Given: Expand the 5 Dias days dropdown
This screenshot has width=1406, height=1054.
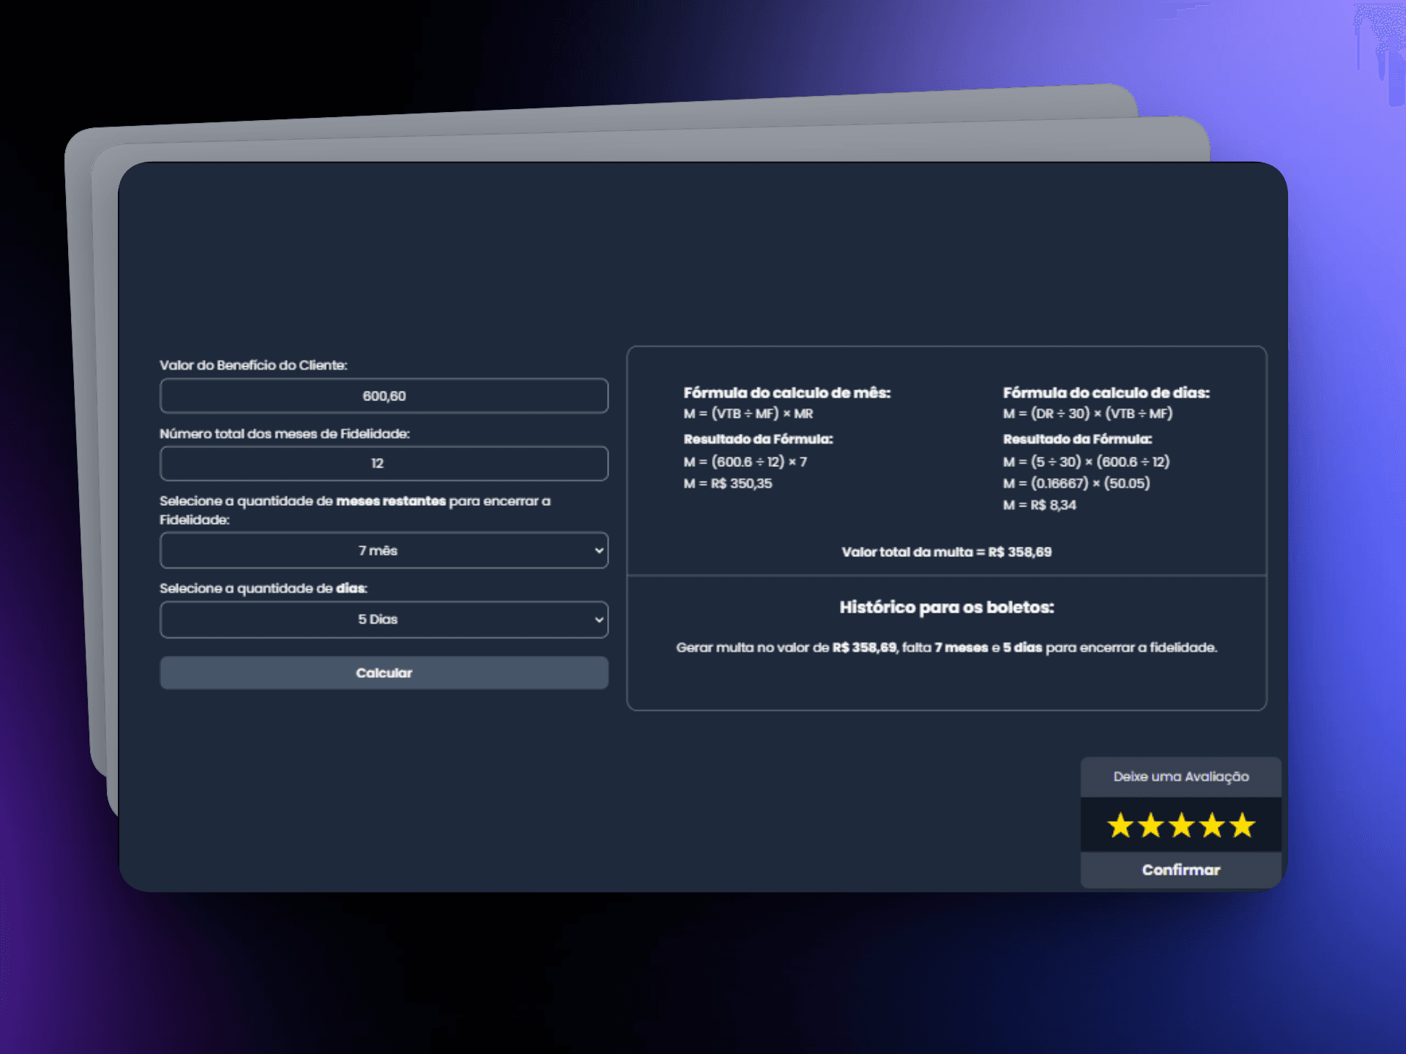Looking at the screenshot, I should (384, 619).
